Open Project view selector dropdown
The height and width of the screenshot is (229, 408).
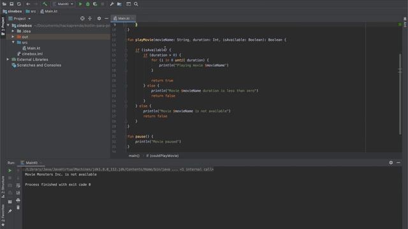[x=20, y=18]
